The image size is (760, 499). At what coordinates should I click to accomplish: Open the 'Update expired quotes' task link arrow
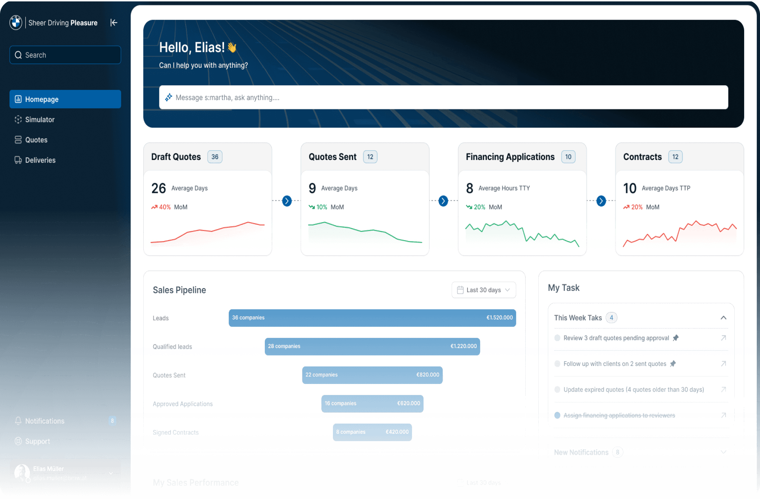click(723, 390)
